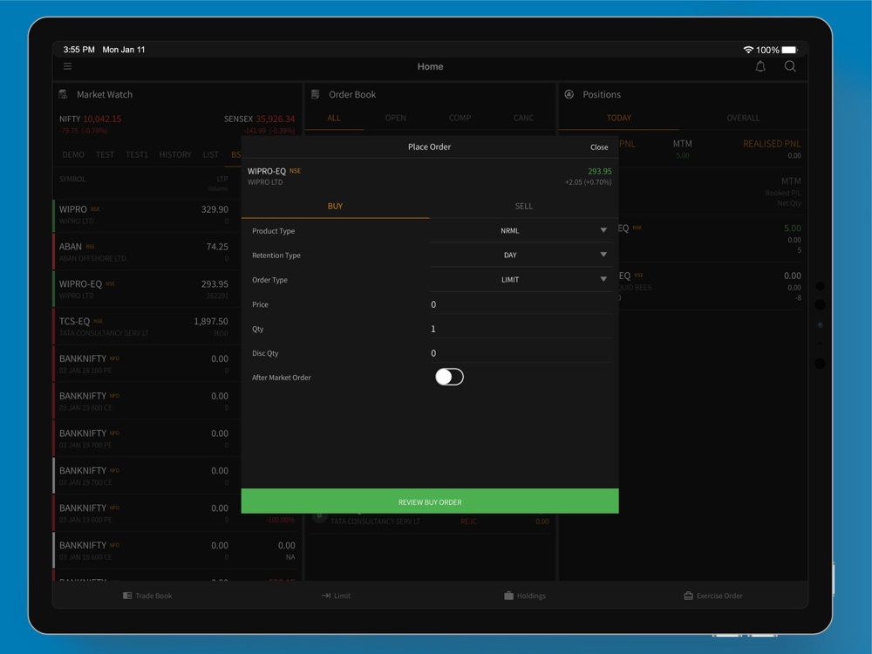Open notifications bell icon
This screenshot has height=654, width=872.
point(760,67)
